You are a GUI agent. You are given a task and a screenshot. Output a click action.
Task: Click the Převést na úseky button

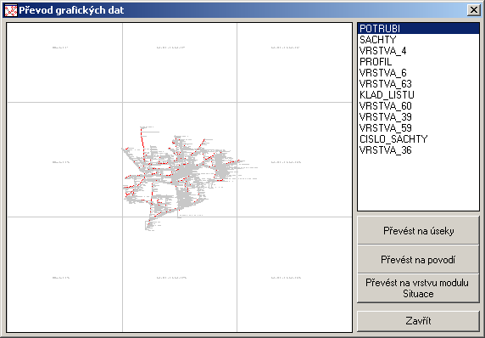tap(418, 230)
